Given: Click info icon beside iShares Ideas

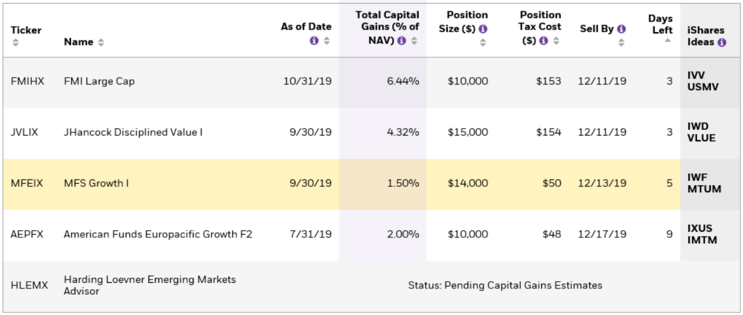Looking at the screenshot, I should 722,43.
